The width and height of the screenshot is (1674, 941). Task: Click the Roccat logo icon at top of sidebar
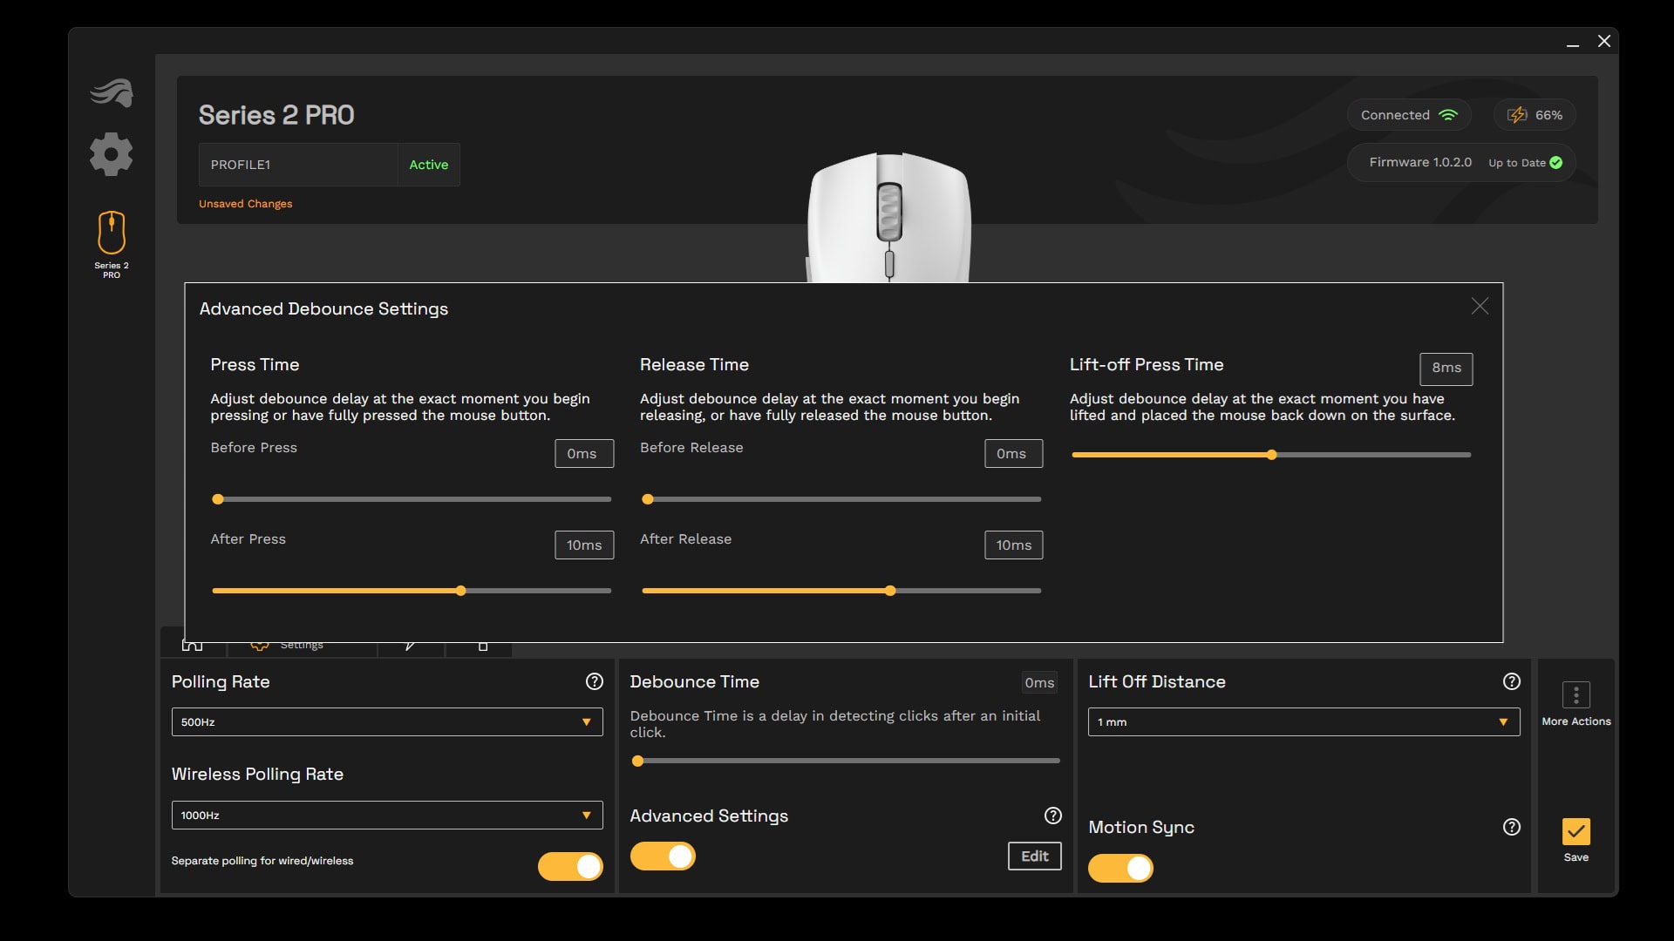click(x=111, y=91)
